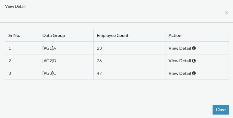The width and height of the screenshot is (233, 118).
Task: Click the [#G3]C data group cell
Action: pyautogui.click(x=66, y=73)
